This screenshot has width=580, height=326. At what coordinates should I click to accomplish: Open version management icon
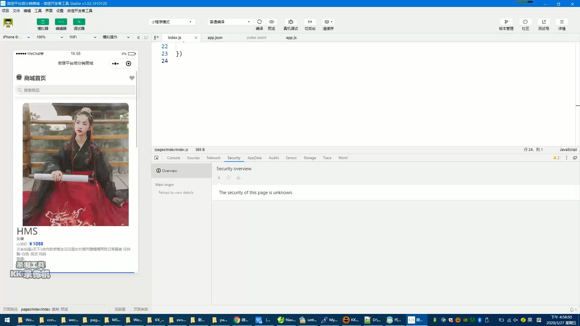click(506, 22)
